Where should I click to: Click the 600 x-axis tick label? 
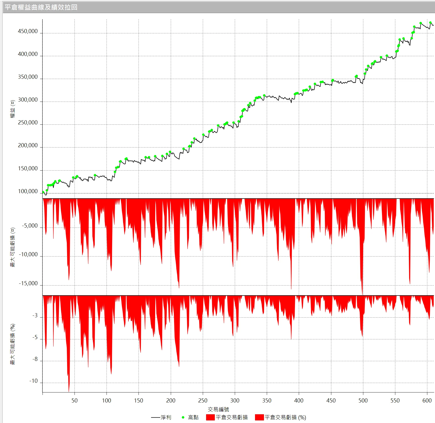427,400
